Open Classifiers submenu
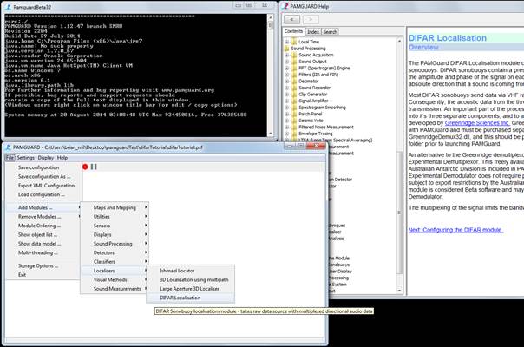 pos(115,262)
